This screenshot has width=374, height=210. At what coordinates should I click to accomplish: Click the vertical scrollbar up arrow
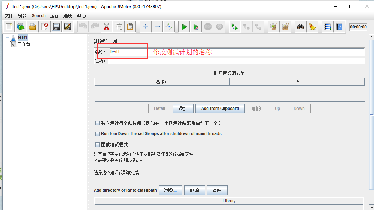click(371, 37)
